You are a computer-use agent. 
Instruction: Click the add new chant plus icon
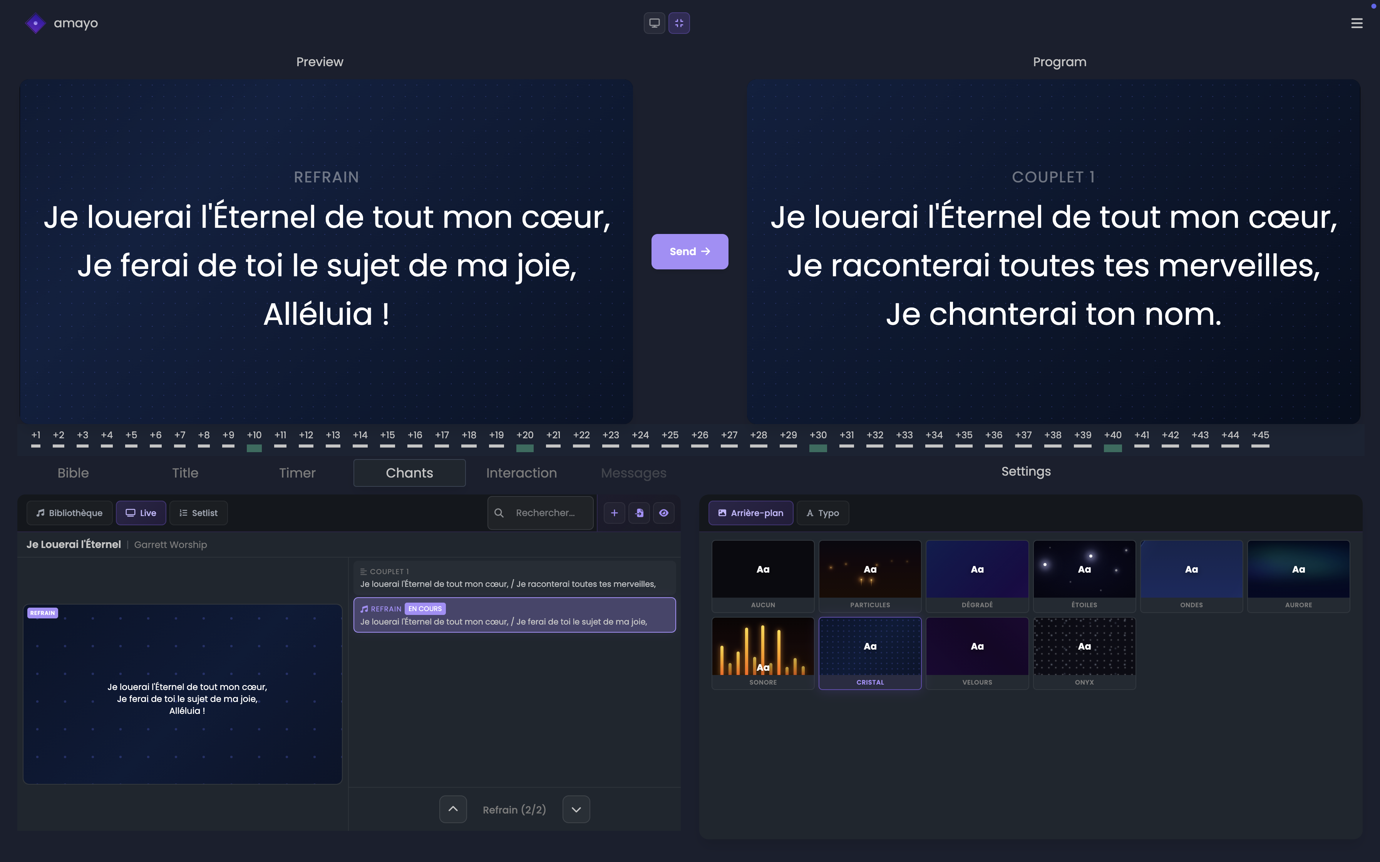coord(614,513)
